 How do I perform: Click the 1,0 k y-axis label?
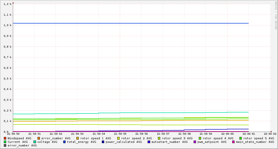7,25
